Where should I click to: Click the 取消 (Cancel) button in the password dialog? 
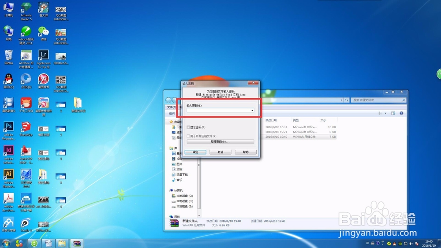[x=220, y=152]
